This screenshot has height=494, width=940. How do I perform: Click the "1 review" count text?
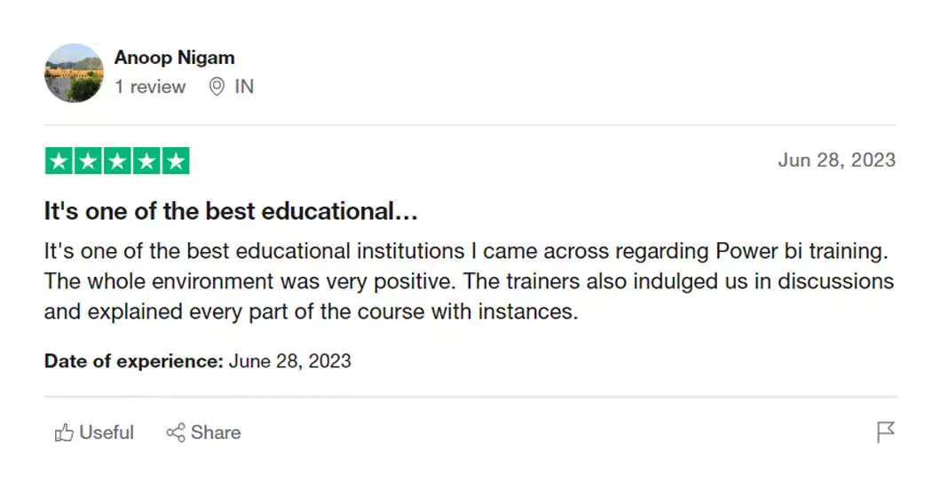coord(150,87)
